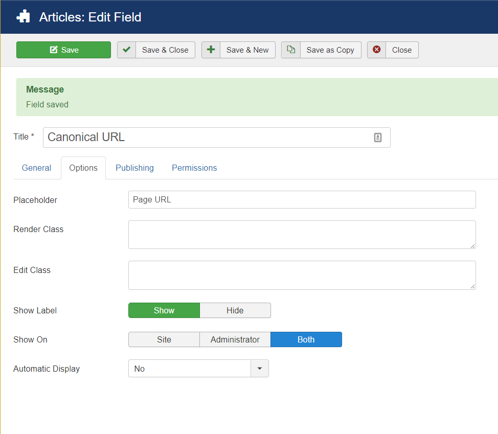This screenshot has width=498, height=434.
Task: Click the small icon inside the Title field
Action: pyautogui.click(x=378, y=137)
